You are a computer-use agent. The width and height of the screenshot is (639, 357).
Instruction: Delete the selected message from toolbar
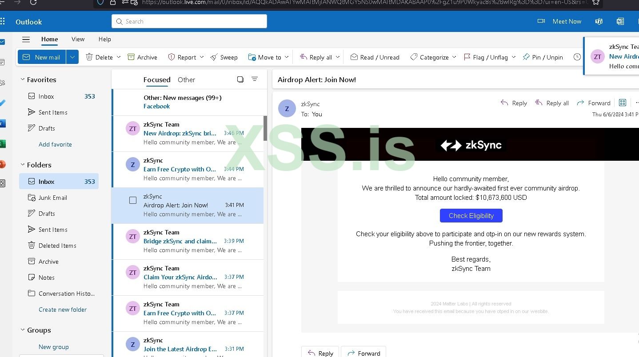(99, 57)
